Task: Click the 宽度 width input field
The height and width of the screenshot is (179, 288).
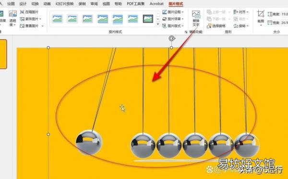Action: point(285,22)
